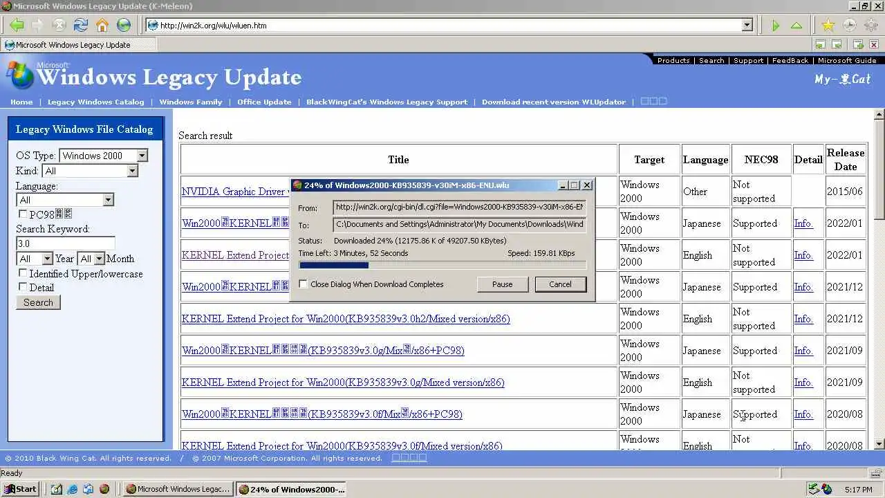Open Preferences gear icon in toolbar
Viewport: 885px width, 498px height.
(x=870, y=26)
